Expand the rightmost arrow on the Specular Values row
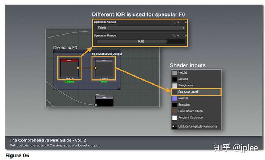 186,22
